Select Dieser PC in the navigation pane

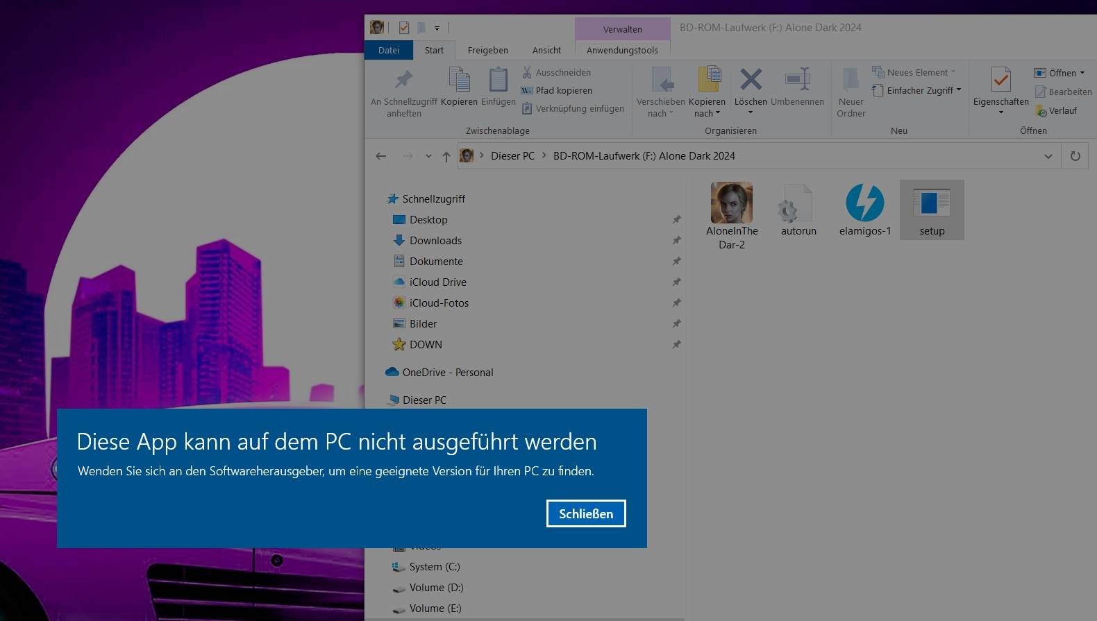point(424,400)
